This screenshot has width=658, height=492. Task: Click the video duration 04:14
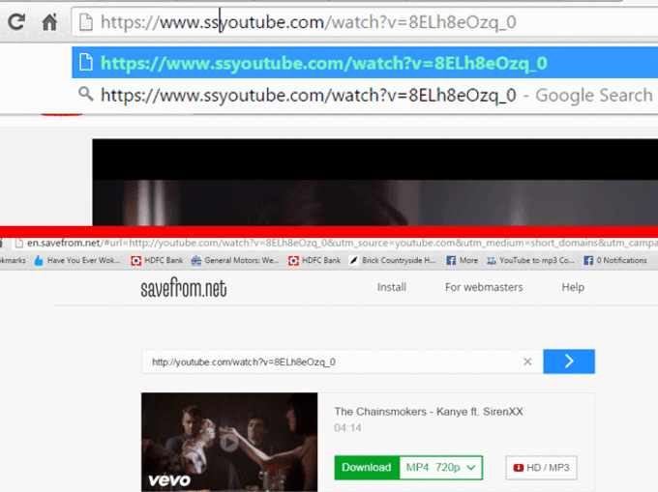coord(347,428)
